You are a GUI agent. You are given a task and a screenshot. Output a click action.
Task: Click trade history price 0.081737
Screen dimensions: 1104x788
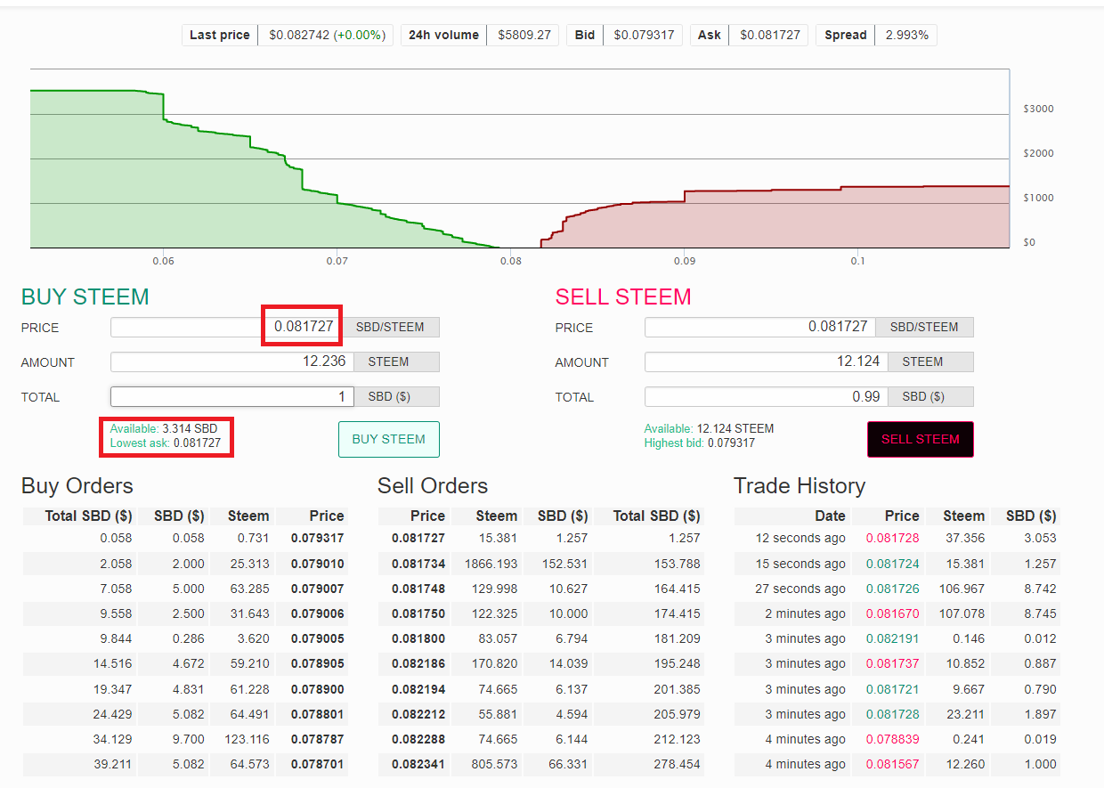coord(892,663)
